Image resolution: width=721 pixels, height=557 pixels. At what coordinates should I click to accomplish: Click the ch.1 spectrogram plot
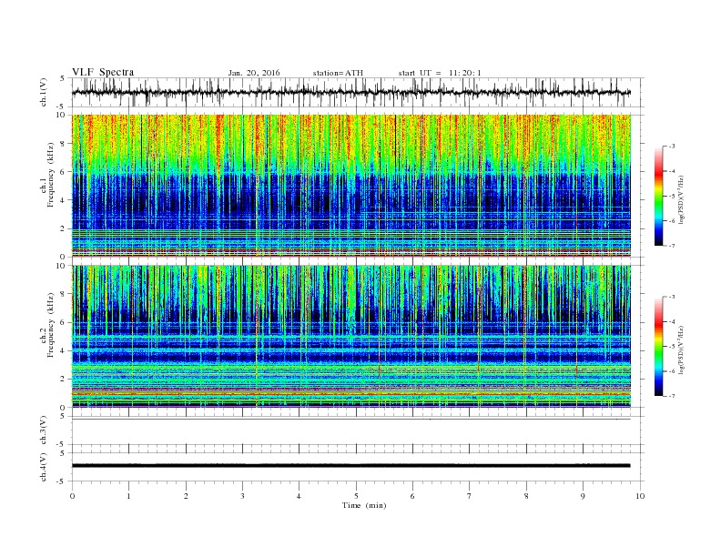[351, 186]
